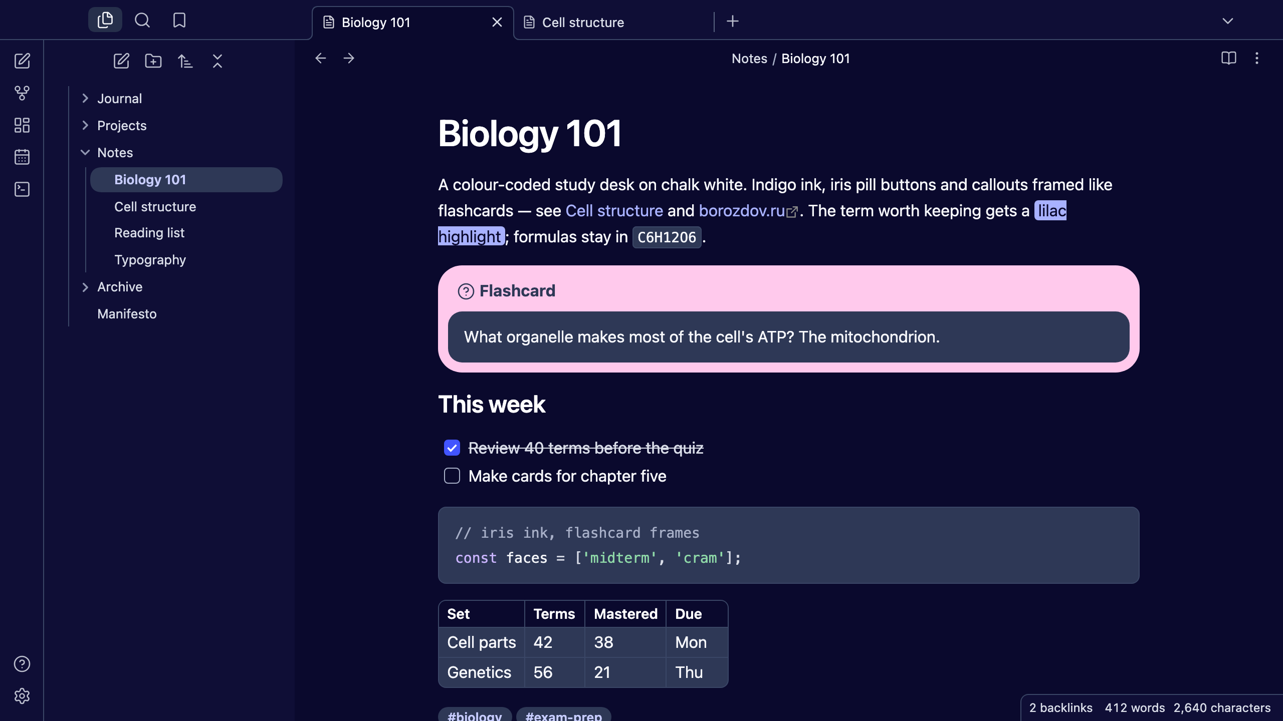Create a new note from ribbon

[x=22, y=61]
